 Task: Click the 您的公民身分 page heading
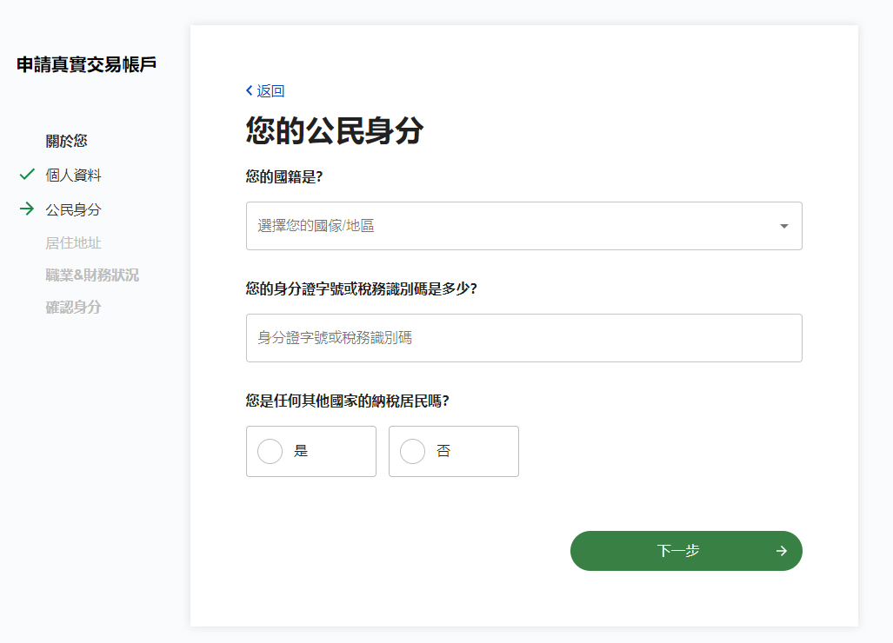pos(334,130)
